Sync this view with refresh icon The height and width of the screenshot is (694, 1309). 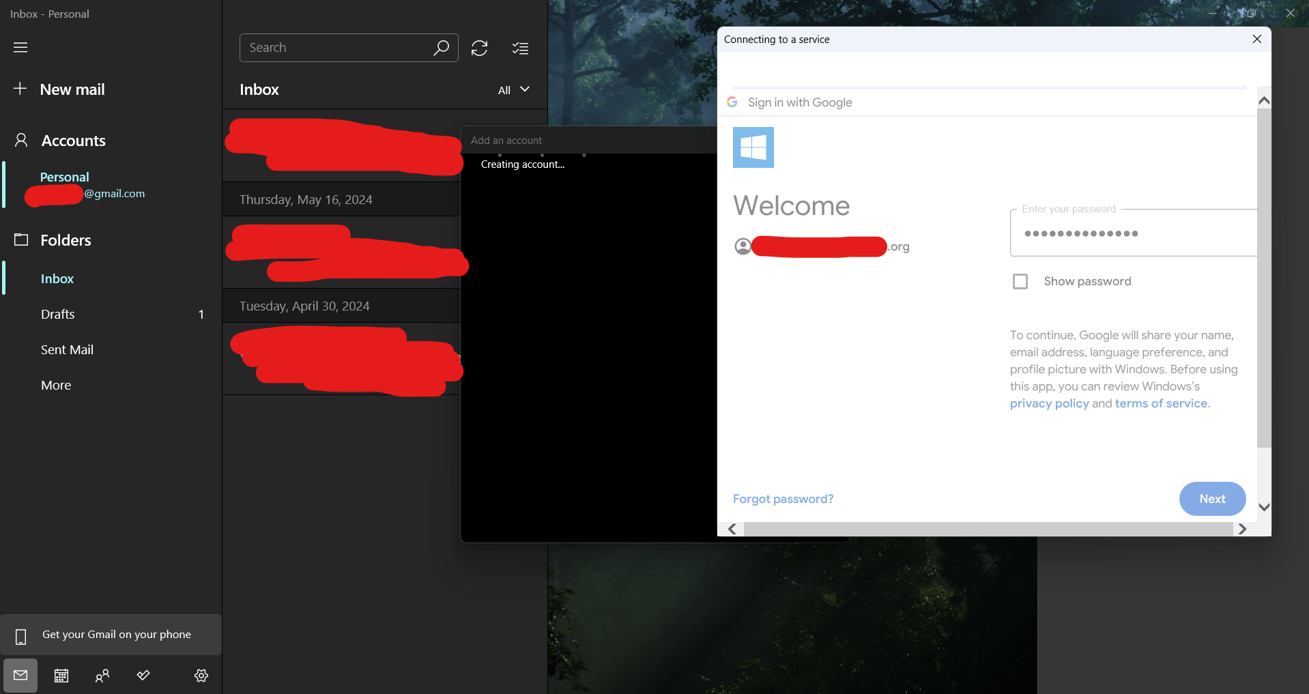pos(480,48)
